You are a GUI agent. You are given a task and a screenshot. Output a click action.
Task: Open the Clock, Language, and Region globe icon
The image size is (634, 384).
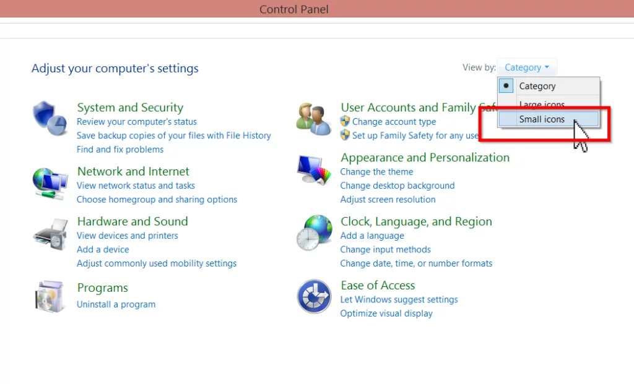(x=314, y=233)
